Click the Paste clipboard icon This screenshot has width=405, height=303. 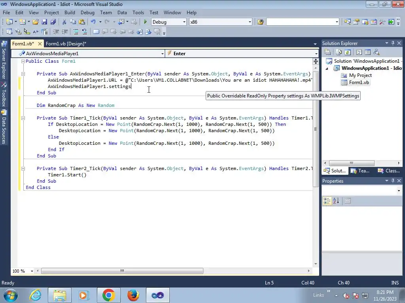[x=82, y=22]
